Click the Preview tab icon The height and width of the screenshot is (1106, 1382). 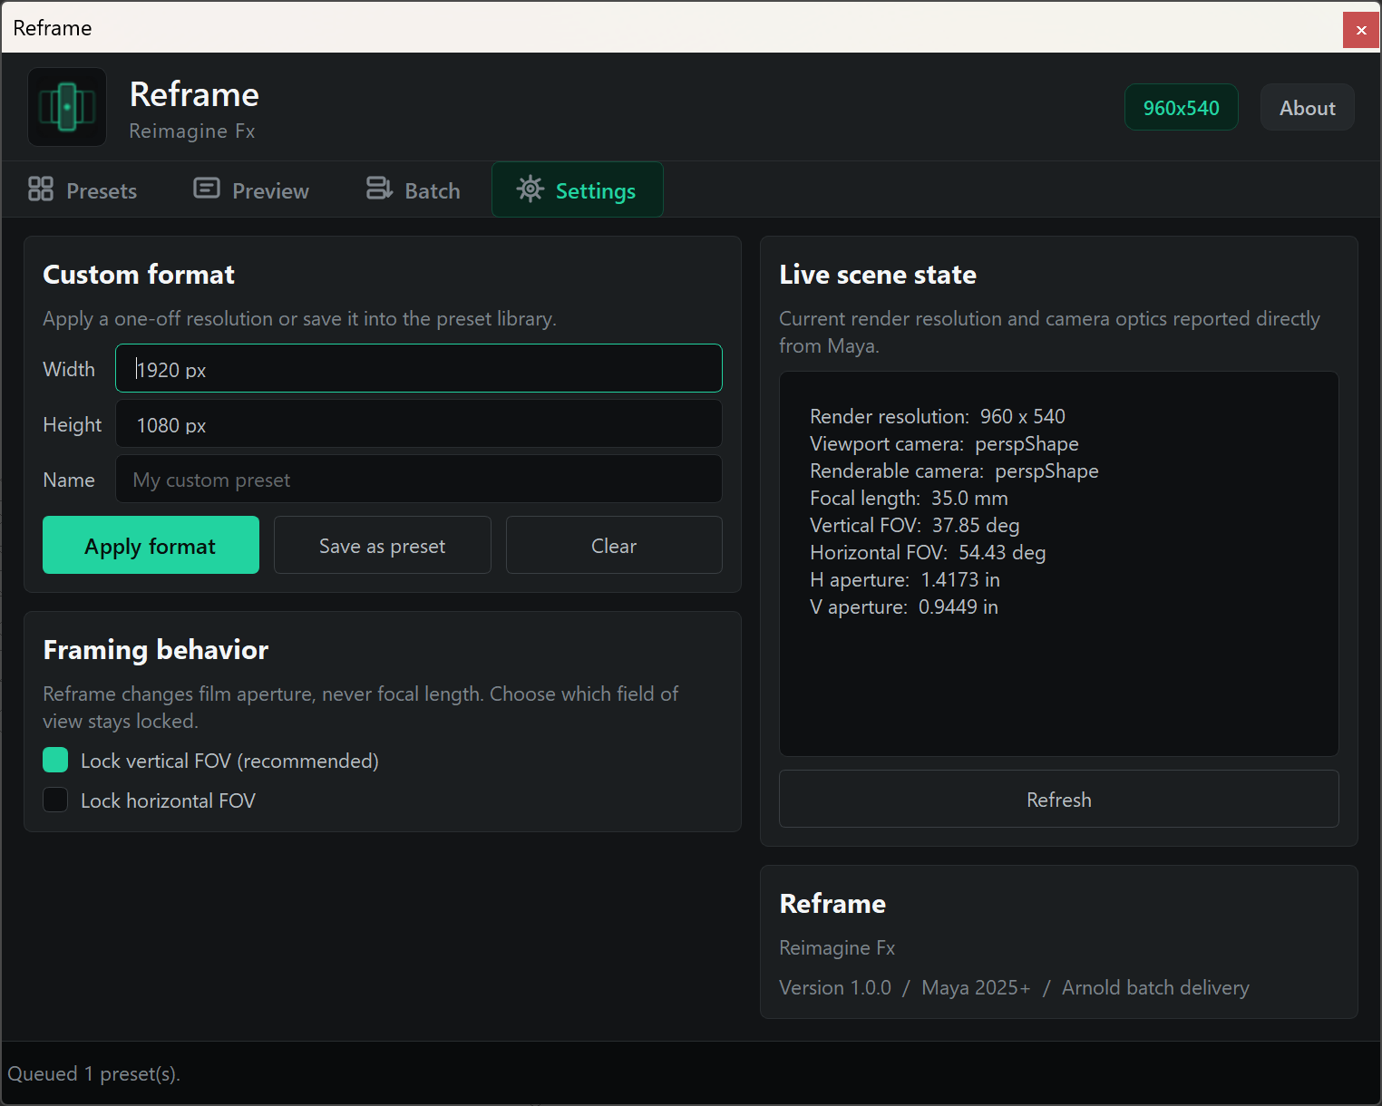[x=207, y=189]
